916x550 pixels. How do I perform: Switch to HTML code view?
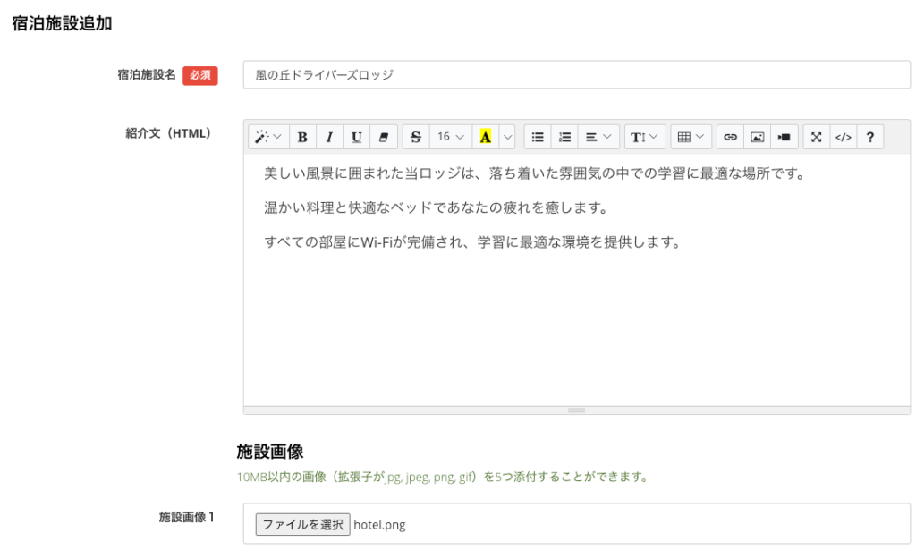(x=843, y=137)
